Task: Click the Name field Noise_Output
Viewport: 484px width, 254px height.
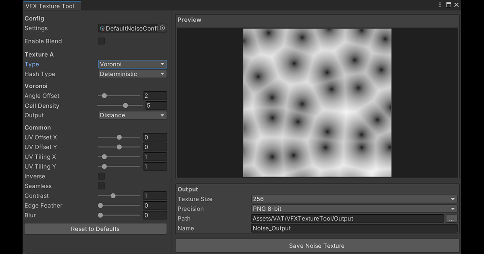Action: 354,228
